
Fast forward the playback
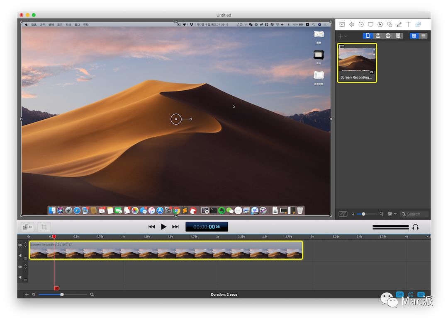(175, 227)
